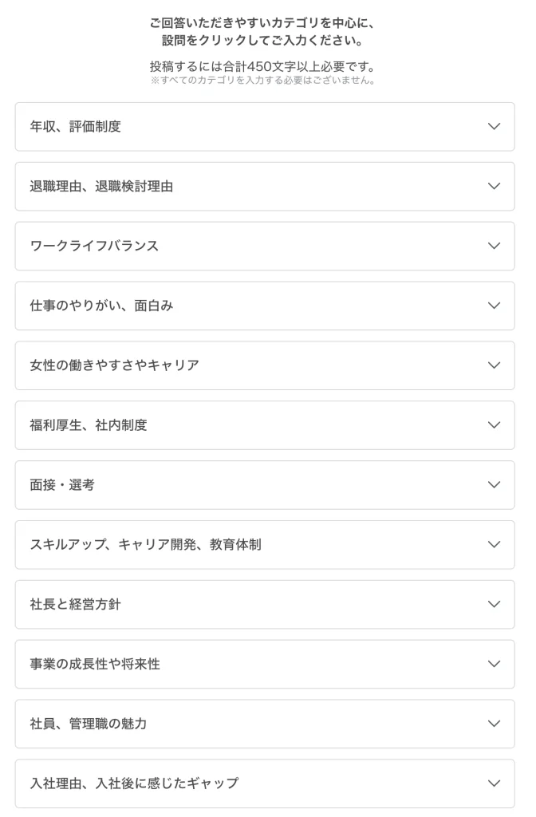Click the arrow on 社長と経営方針 row
Viewport: 536px width, 817px height.
click(493, 605)
